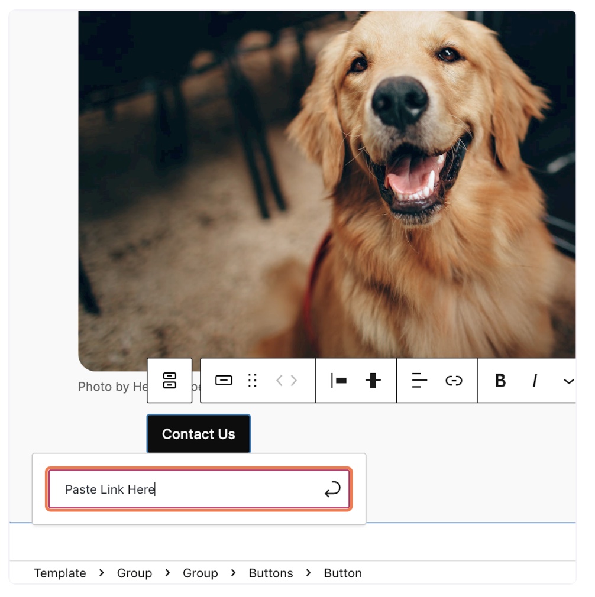Open the vertical alignment control
Viewport: 595px width, 597px height.
point(373,380)
